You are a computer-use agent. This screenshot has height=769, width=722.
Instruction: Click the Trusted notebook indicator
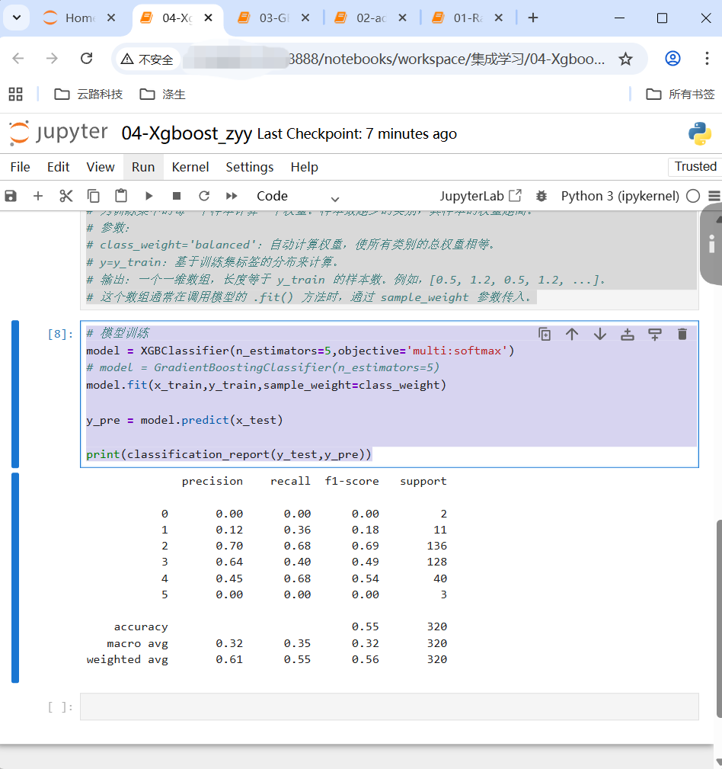point(695,166)
